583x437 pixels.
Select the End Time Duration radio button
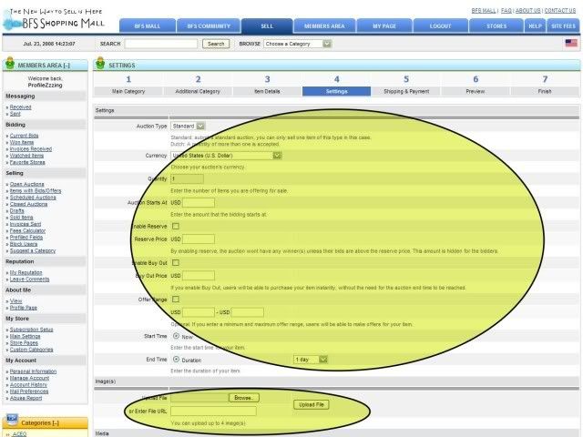point(176,360)
